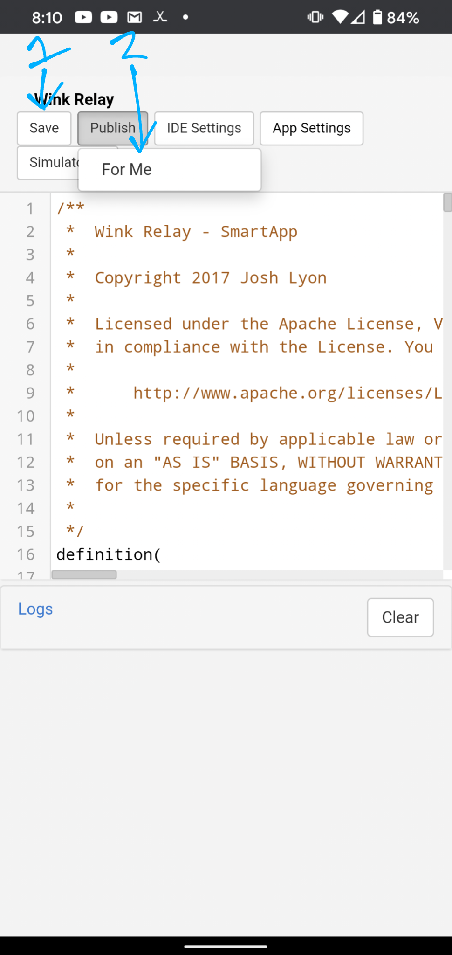Place cursor on definition( code line
The width and height of the screenshot is (452, 955).
coord(109,554)
